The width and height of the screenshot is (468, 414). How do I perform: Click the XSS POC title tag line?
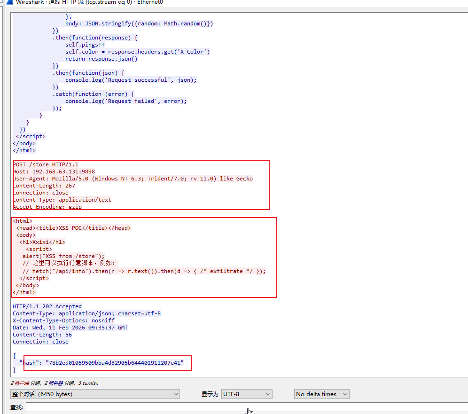click(73, 228)
